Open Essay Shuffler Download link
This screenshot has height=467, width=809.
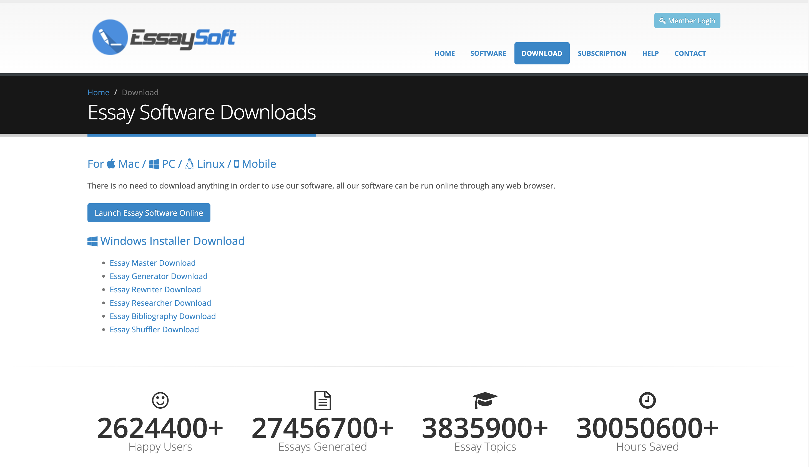154,330
